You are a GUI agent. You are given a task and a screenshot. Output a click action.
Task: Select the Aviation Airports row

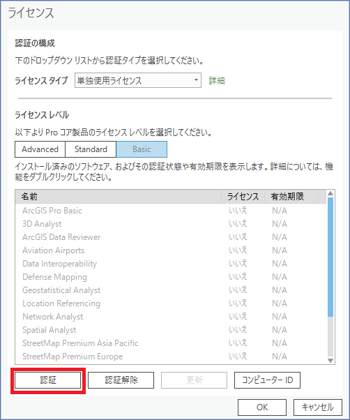[x=171, y=250]
